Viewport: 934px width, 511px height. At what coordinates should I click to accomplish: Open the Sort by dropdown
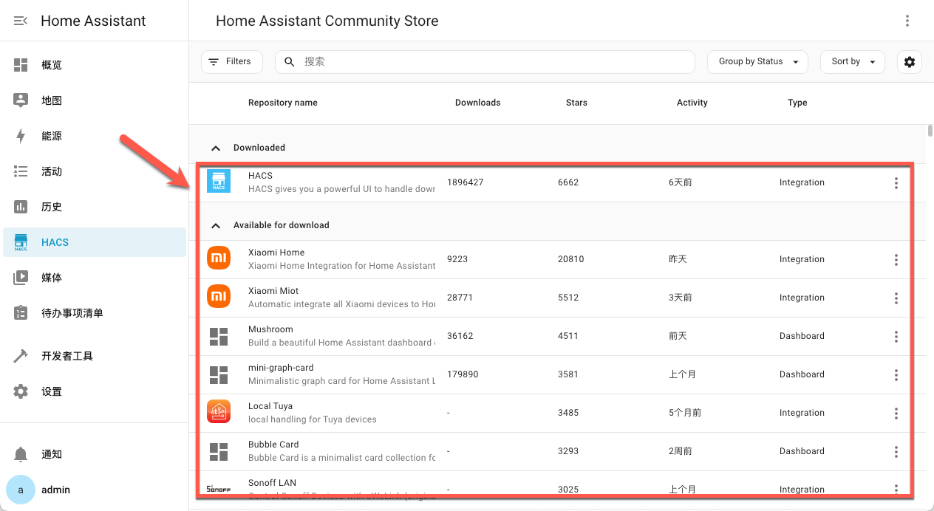tap(852, 61)
